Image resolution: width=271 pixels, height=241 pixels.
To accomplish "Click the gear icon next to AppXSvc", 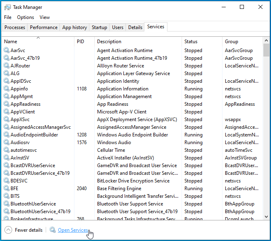I will point(6,119).
